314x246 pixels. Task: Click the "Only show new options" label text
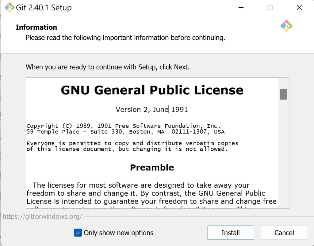tap(118, 233)
